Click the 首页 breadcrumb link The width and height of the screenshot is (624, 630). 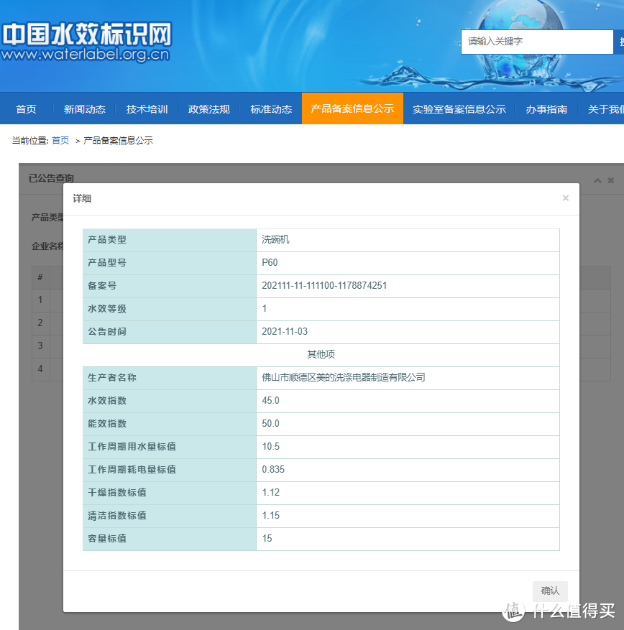coord(60,141)
